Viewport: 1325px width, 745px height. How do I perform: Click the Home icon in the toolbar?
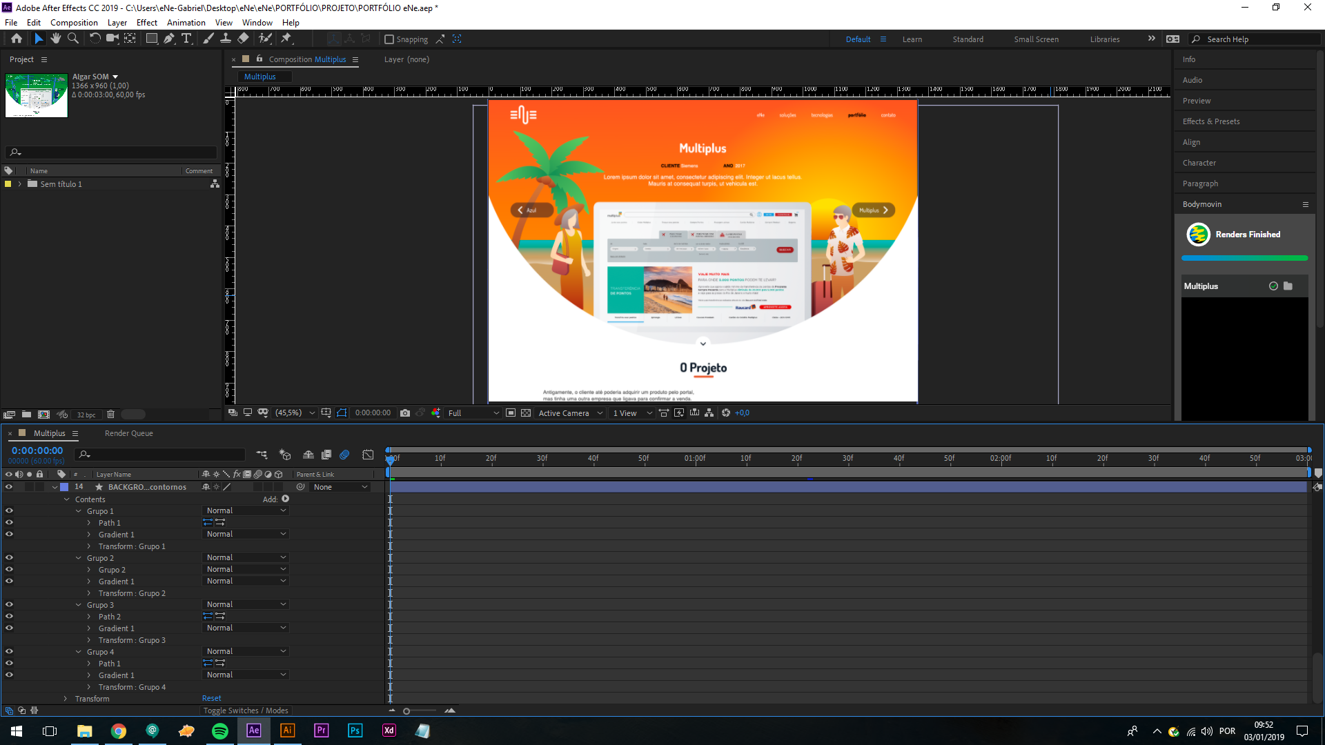coord(17,39)
